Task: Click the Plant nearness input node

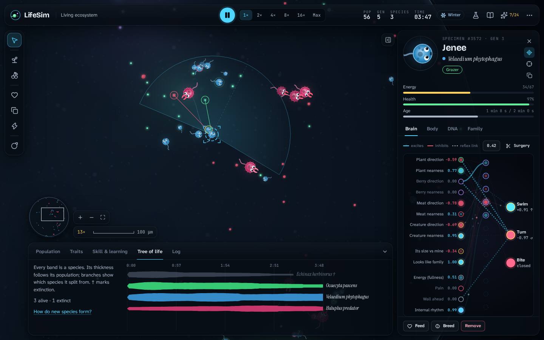Action: click(x=461, y=171)
